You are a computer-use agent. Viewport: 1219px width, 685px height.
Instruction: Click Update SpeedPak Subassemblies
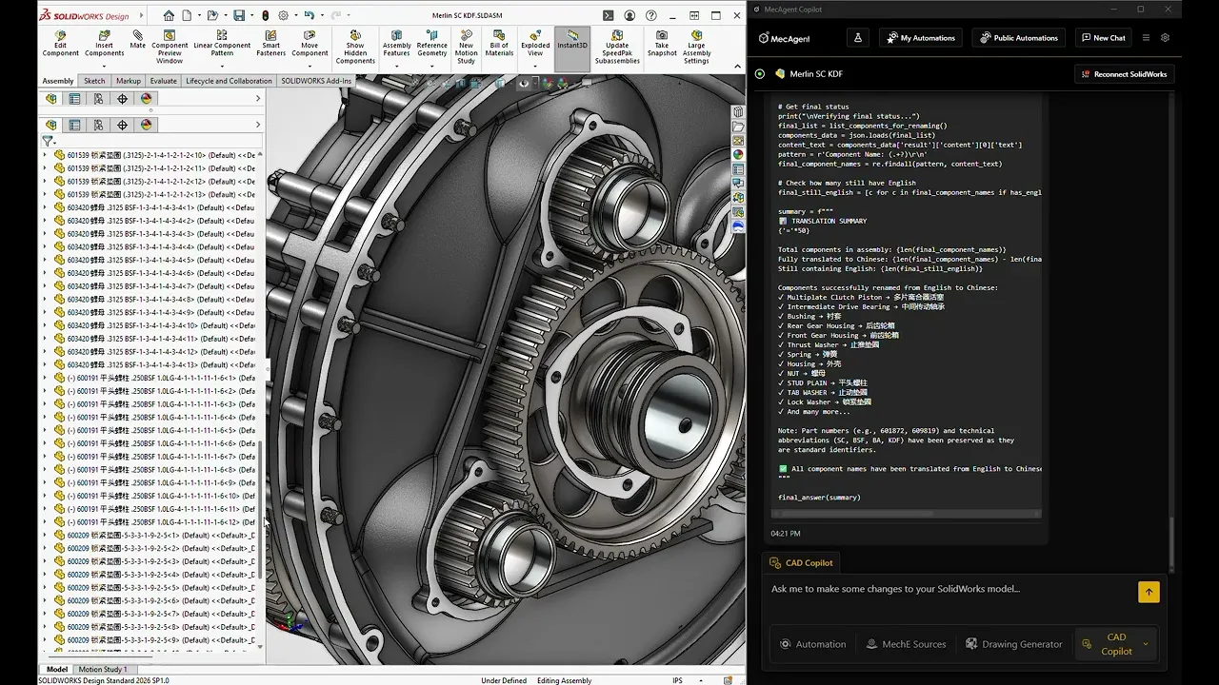(x=617, y=47)
